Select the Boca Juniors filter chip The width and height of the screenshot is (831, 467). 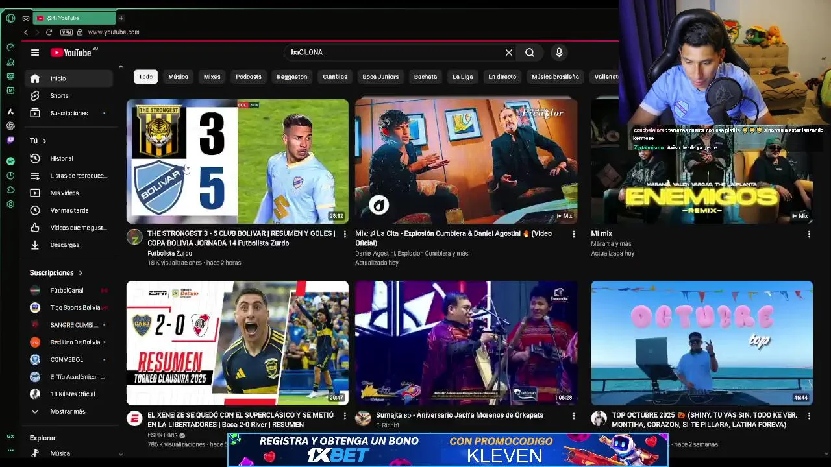(x=380, y=77)
